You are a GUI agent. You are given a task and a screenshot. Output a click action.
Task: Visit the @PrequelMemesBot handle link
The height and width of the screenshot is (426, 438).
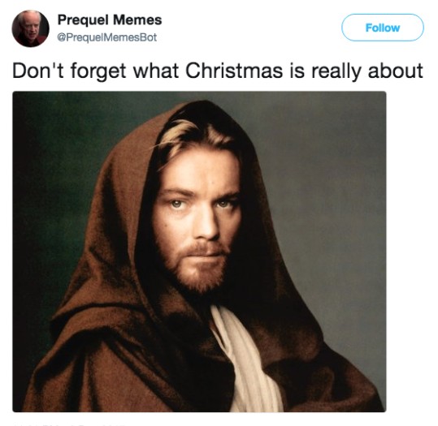coord(106,37)
